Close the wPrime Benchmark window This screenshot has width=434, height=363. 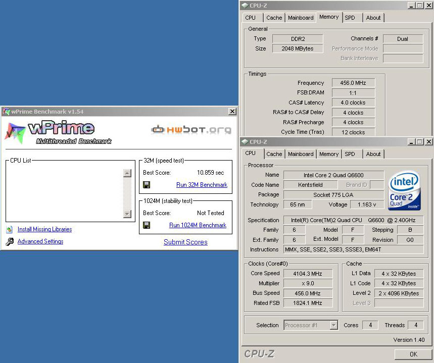232,112
